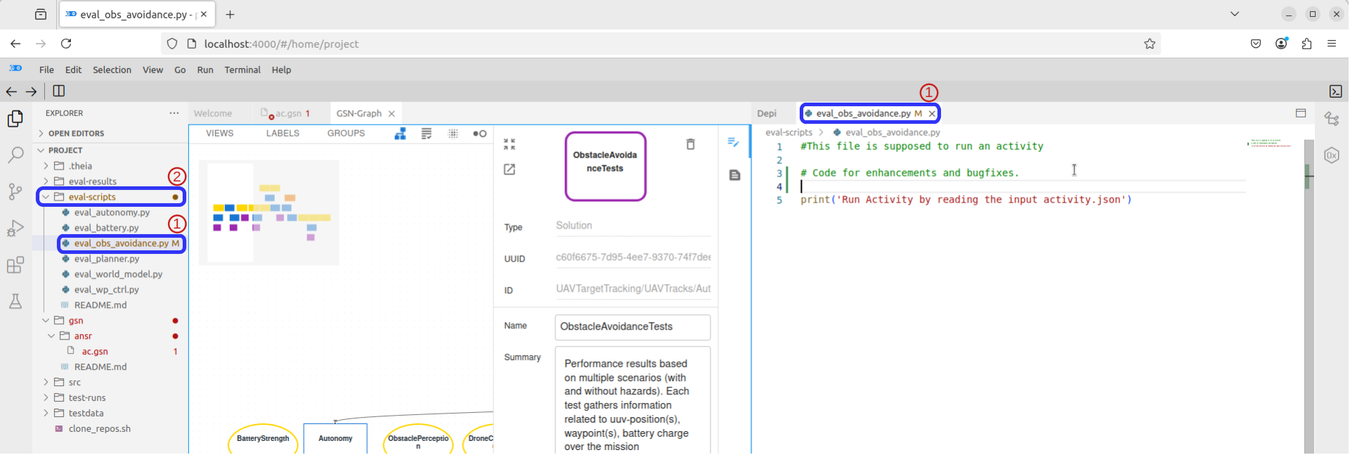Open the Run and Debug view
This screenshot has width=1350, height=455.
(15, 229)
